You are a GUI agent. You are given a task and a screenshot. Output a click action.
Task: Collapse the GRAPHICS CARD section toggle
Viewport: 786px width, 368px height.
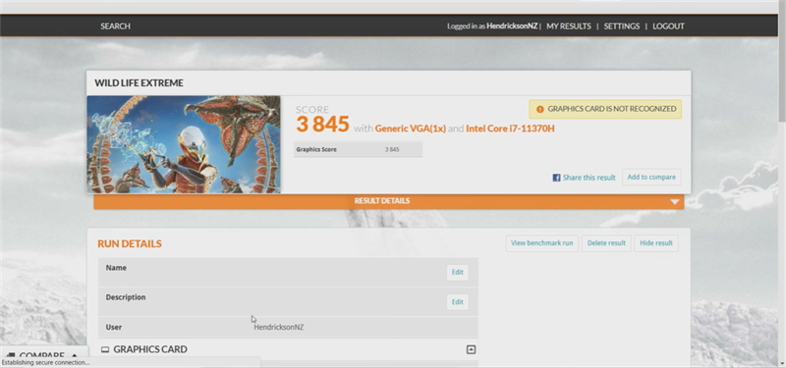(471, 349)
